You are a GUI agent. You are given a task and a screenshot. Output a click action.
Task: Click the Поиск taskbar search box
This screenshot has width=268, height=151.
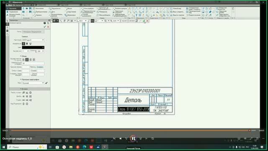click(27, 147)
